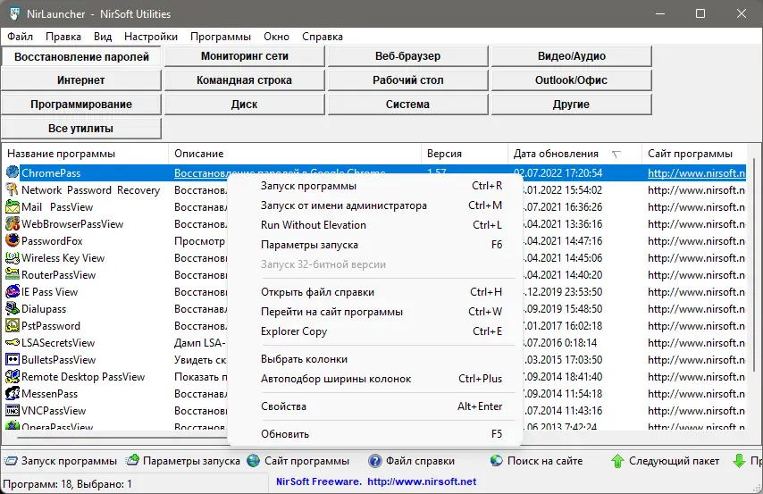763x494 pixels.
Task: Choose Запуск от имени администратора
Action: pyautogui.click(x=374, y=205)
